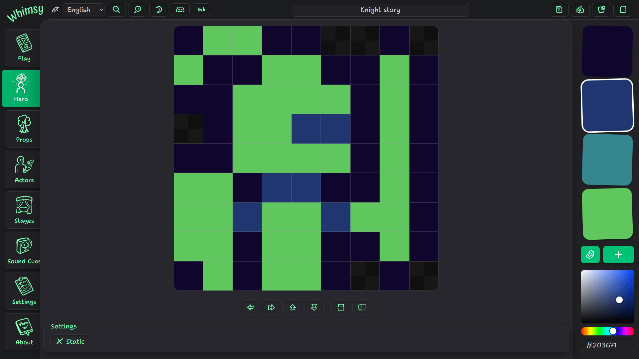
Task: Open the English language dropdown
Action: click(84, 10)
